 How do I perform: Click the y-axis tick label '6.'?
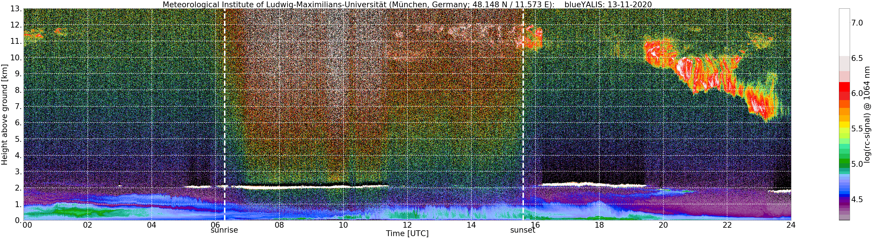pyautogui.click(x=18, y=123)
